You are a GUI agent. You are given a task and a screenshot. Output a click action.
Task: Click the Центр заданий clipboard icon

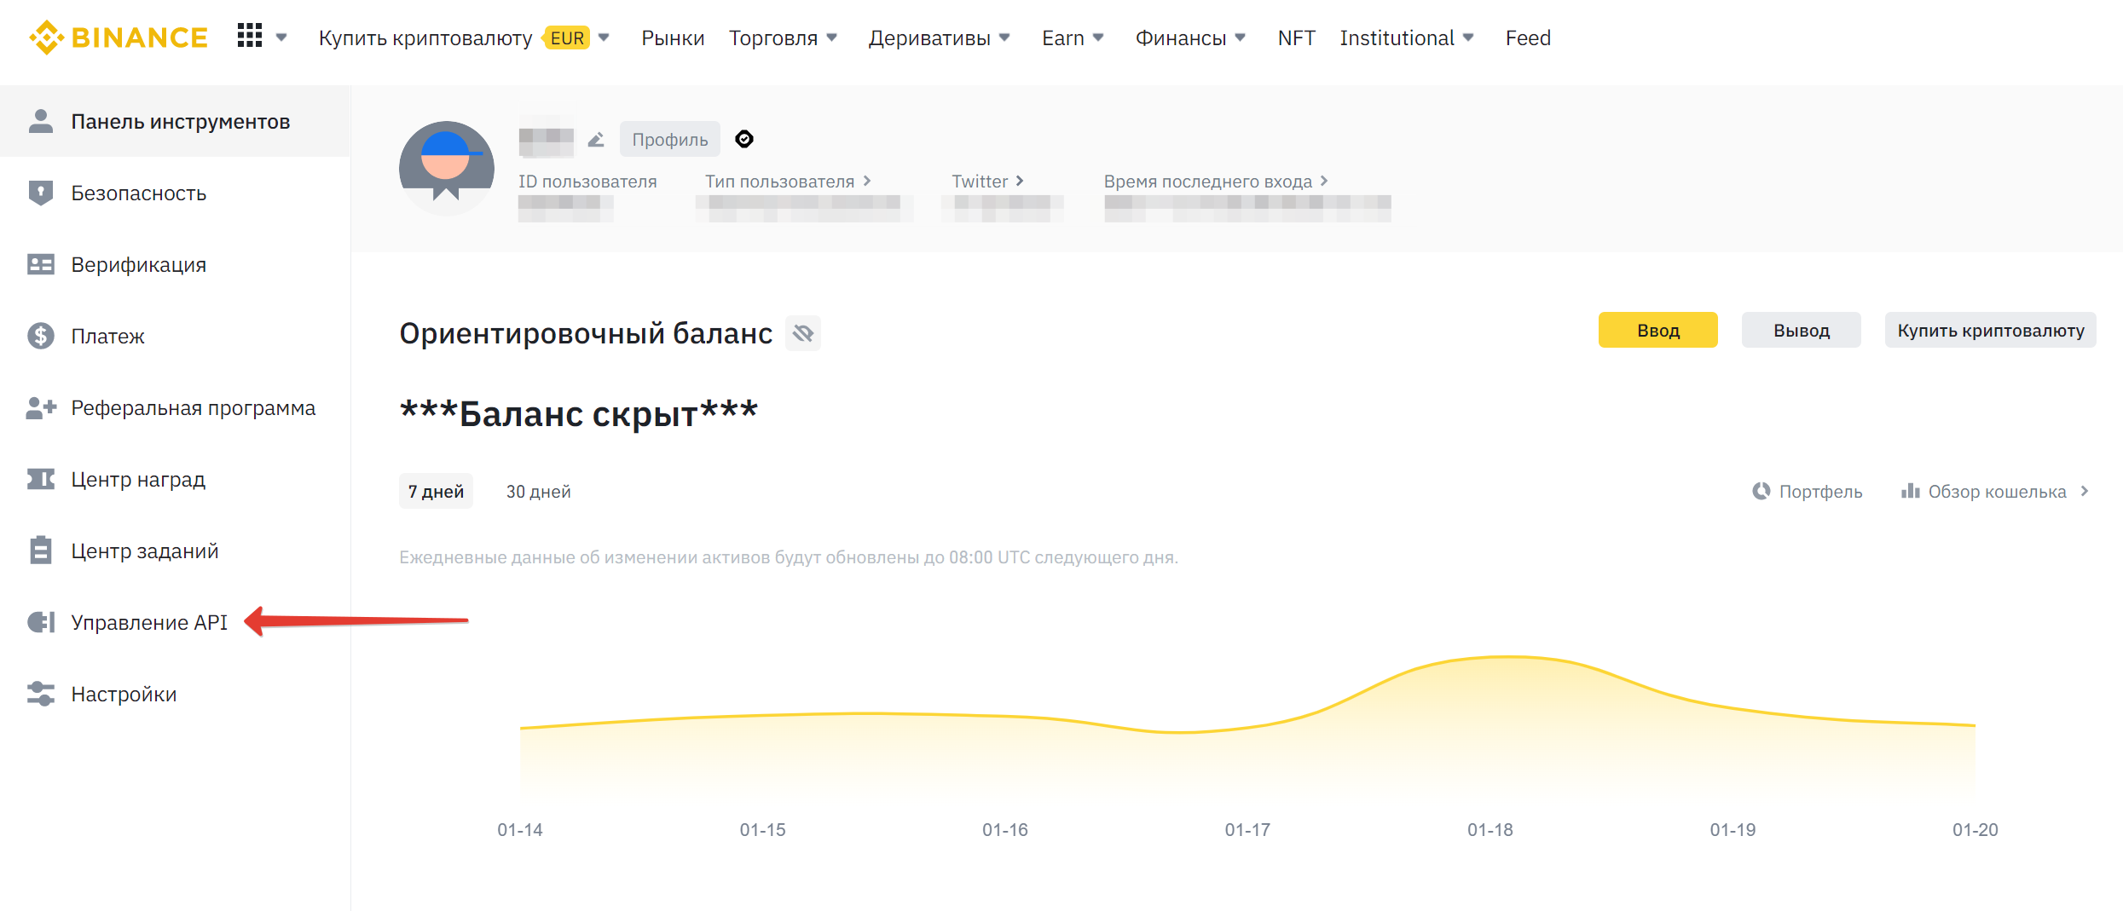[41, 551]
